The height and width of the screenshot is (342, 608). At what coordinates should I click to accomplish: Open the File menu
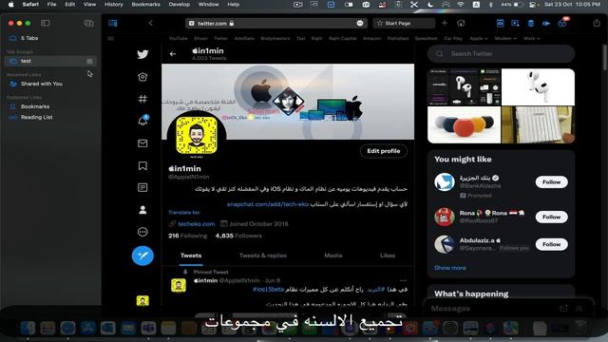point(51,4)
